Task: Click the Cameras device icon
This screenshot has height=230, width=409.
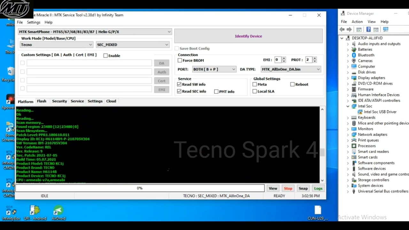Action: click(354, 61)
